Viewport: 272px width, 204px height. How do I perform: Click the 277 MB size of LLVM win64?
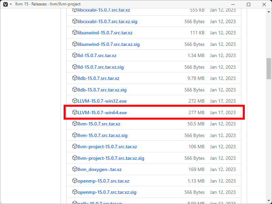(197, 113)
